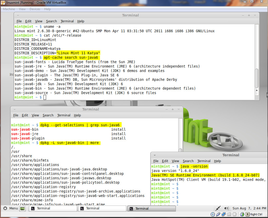Image resolution: width=268 pixels, height=218 pixels.
Task: Click the 'sun-java6-jdk' result line
Action: 69,84
